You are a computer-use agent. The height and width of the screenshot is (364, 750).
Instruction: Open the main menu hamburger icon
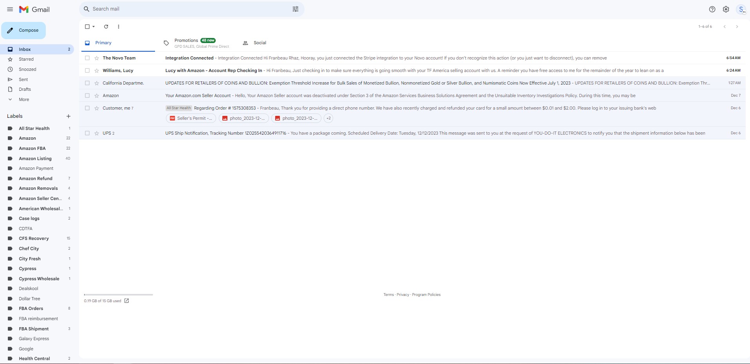(10, 9)
